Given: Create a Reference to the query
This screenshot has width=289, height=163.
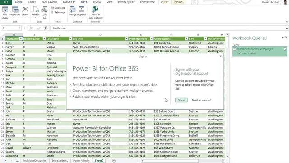Looking at the screenshot, I should tap(58, 12).
